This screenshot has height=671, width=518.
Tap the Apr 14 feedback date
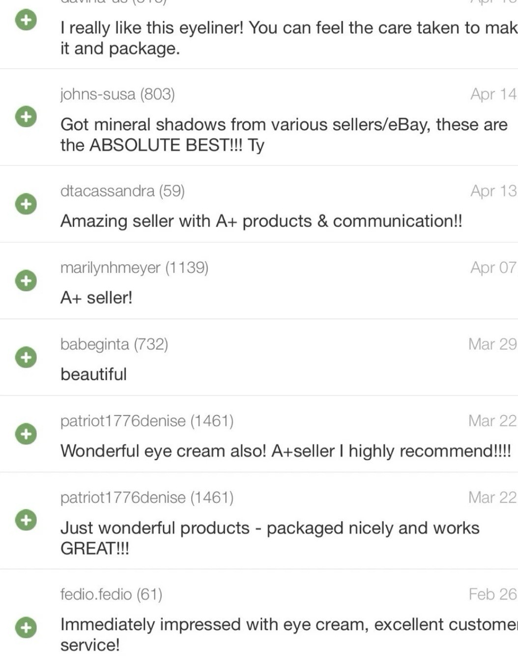coord(493,94)
